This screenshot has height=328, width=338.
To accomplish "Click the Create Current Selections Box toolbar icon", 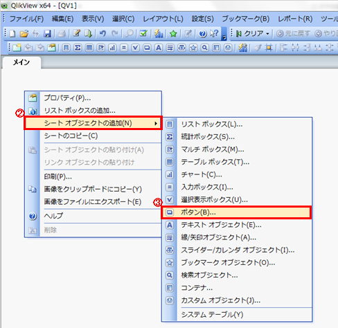I will pos(135,48).
